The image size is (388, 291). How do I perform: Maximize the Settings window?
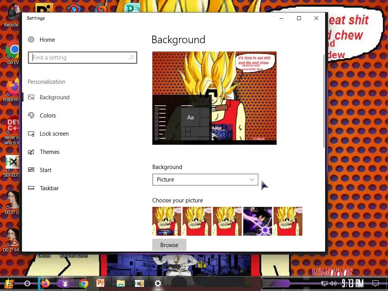[299, 18]
